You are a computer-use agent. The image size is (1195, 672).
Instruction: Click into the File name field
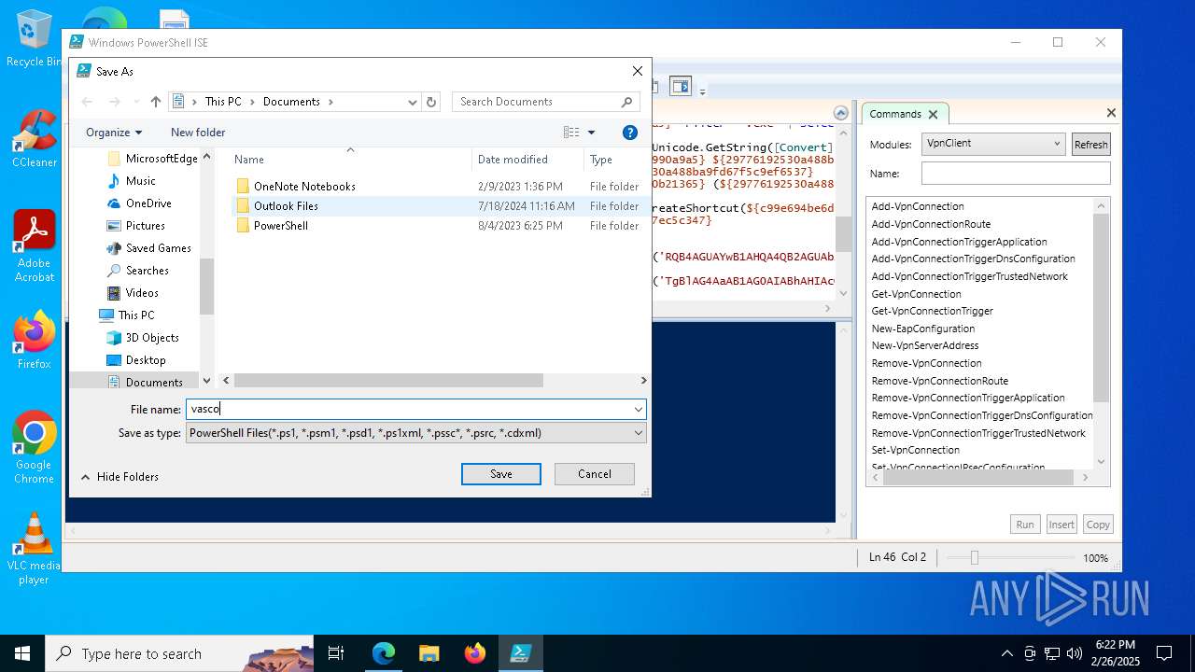click(x=409, y=409)
